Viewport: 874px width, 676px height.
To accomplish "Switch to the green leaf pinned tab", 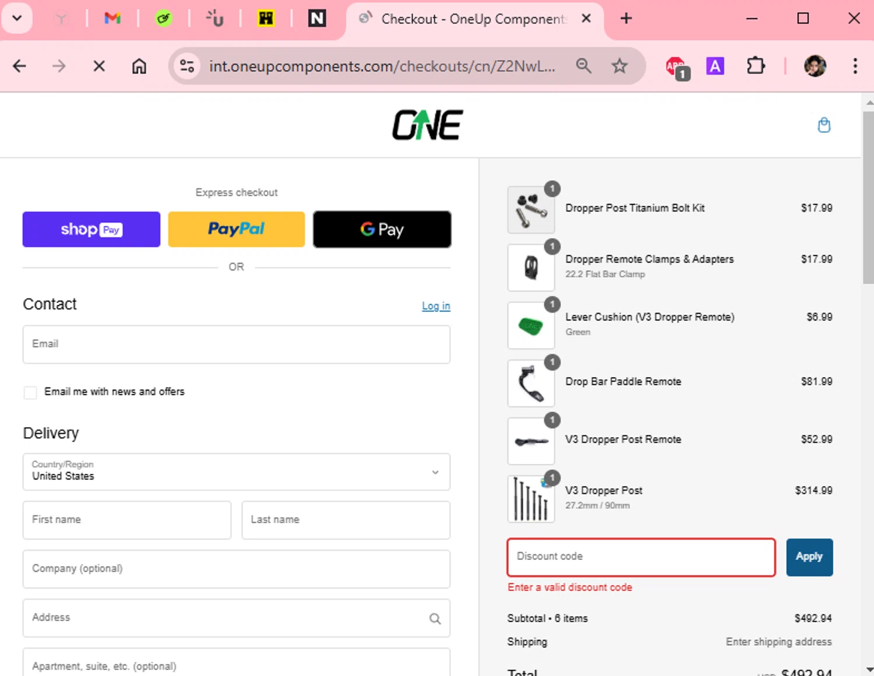I will pos(163,19).
